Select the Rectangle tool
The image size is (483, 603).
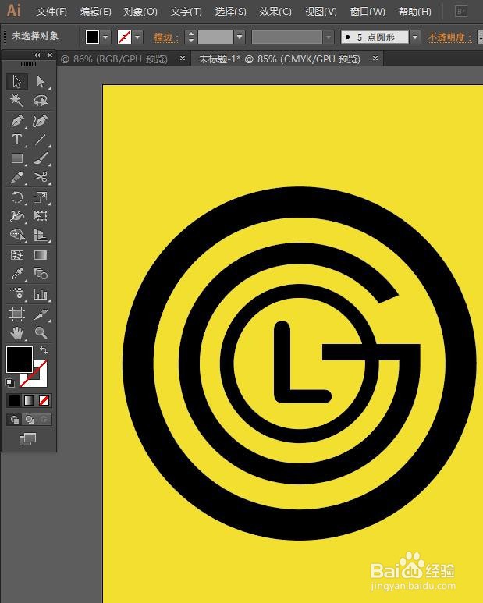pyautogui.click(x=17, y=158)
